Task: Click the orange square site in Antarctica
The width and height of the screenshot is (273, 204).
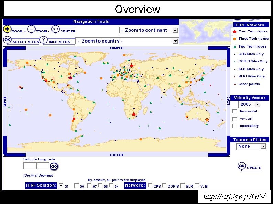Action: (141, 139)
